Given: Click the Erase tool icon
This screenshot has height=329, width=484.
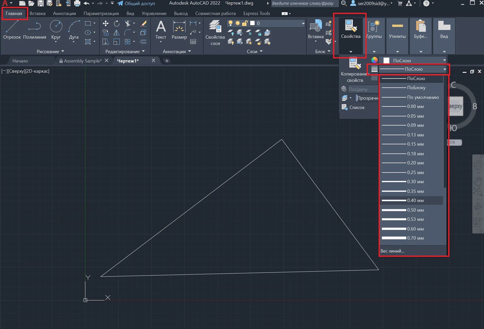Looking at the screenshot, I should point(144,23).
